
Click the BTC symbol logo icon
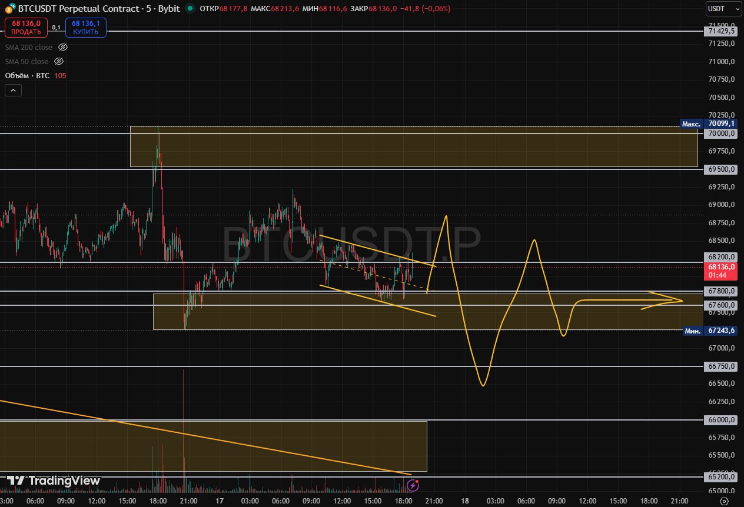click(10, 9)
